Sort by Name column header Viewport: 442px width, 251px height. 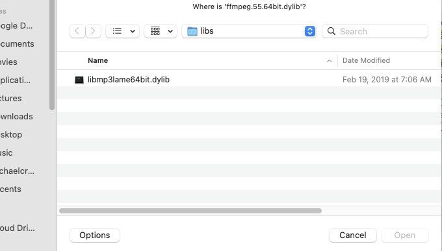pyautogui.click(x=97, y=60)
